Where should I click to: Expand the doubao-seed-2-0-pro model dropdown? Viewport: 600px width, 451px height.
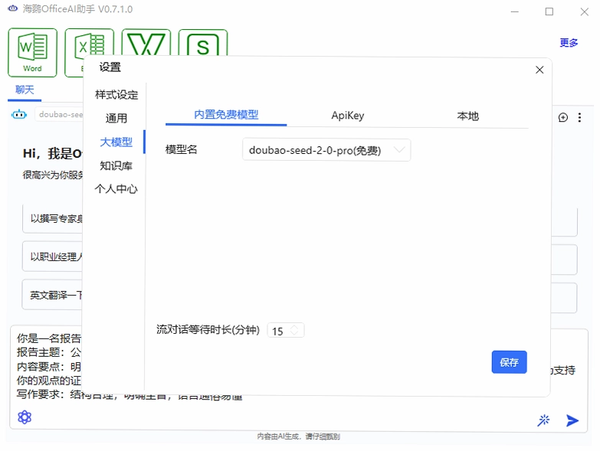[x=326, y=150]
